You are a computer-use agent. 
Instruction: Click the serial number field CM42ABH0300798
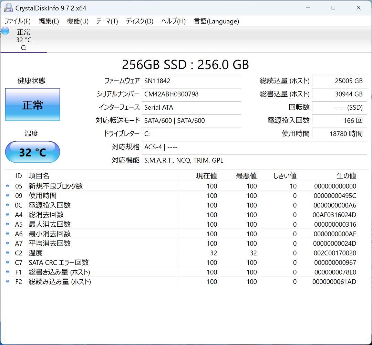pyautogui.click(x=191, y=94)
